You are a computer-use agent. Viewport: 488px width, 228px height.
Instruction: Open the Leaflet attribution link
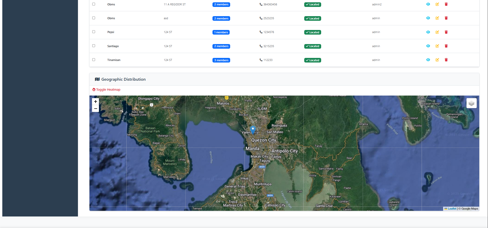(x=452, y=209)
